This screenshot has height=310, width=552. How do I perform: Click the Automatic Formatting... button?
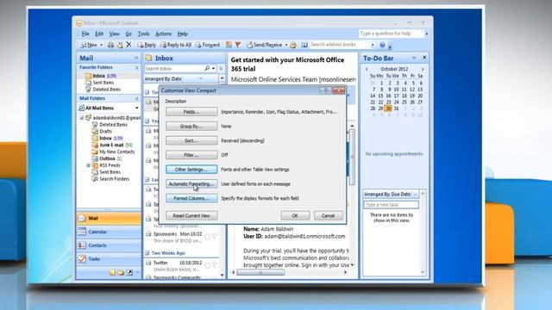(x=191, y=183)
